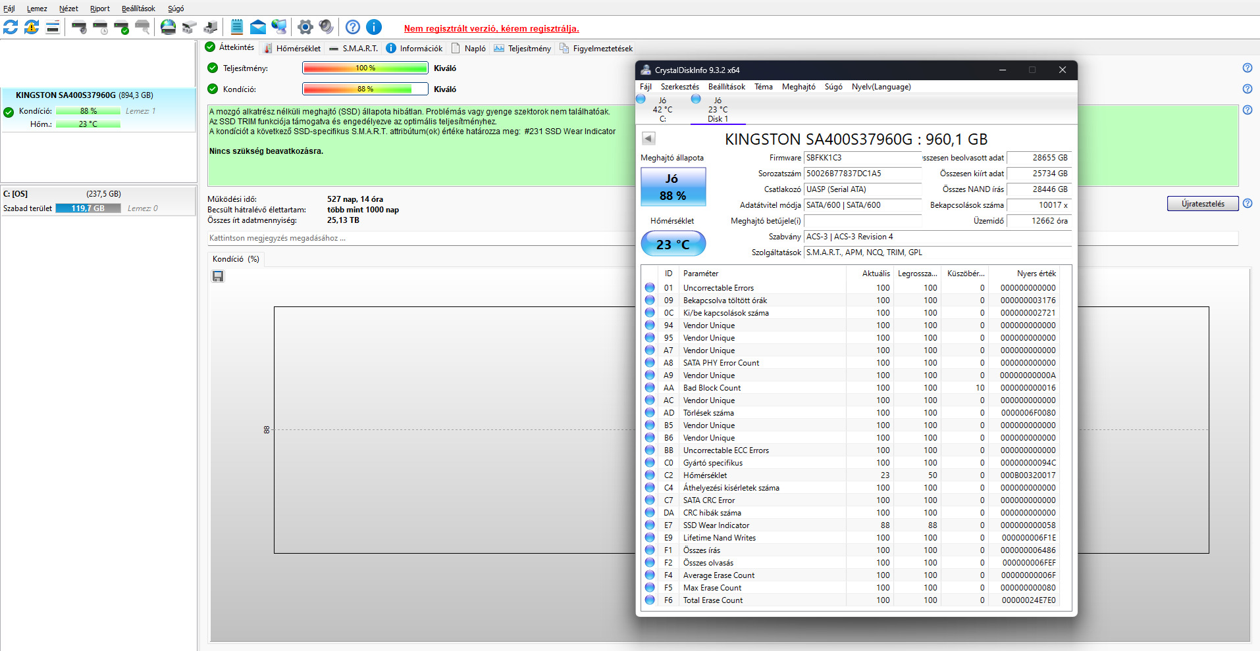Click status circle of Total Erase Count row
This screenshot has height=651, width=1260.
(x=650, y=600)
